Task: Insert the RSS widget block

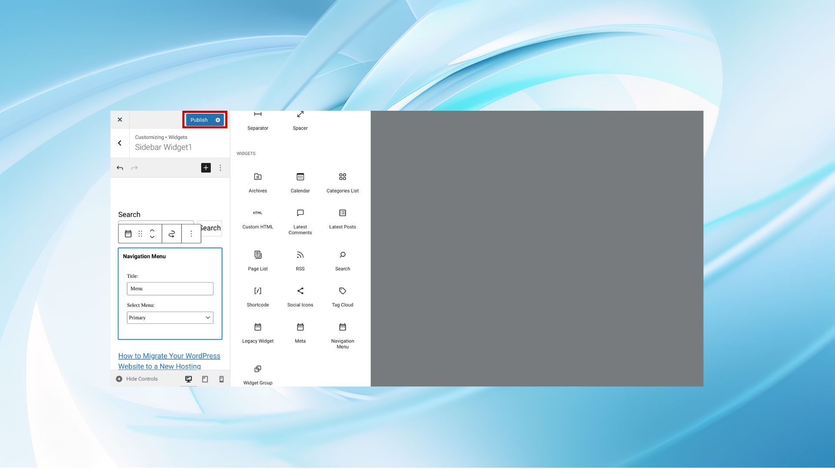Action: (x=300, y=261)
